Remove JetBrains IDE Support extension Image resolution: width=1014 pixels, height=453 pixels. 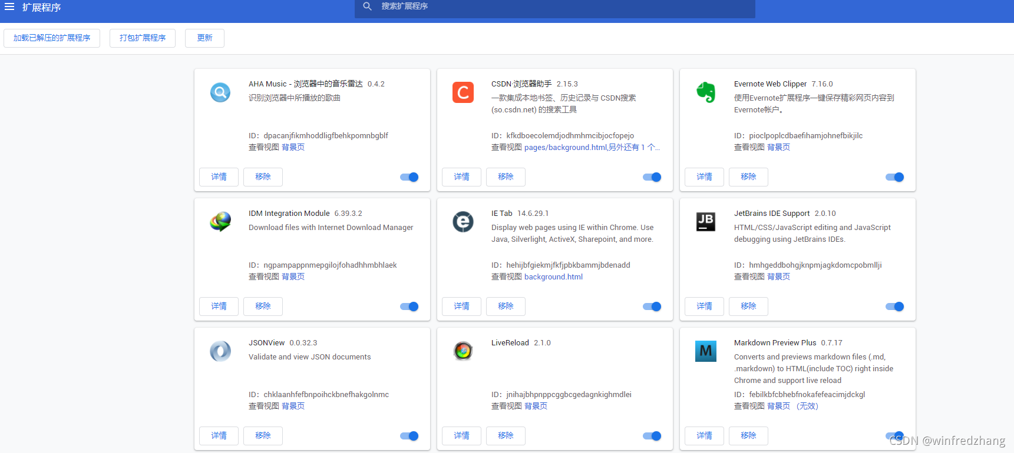point(748,307)
